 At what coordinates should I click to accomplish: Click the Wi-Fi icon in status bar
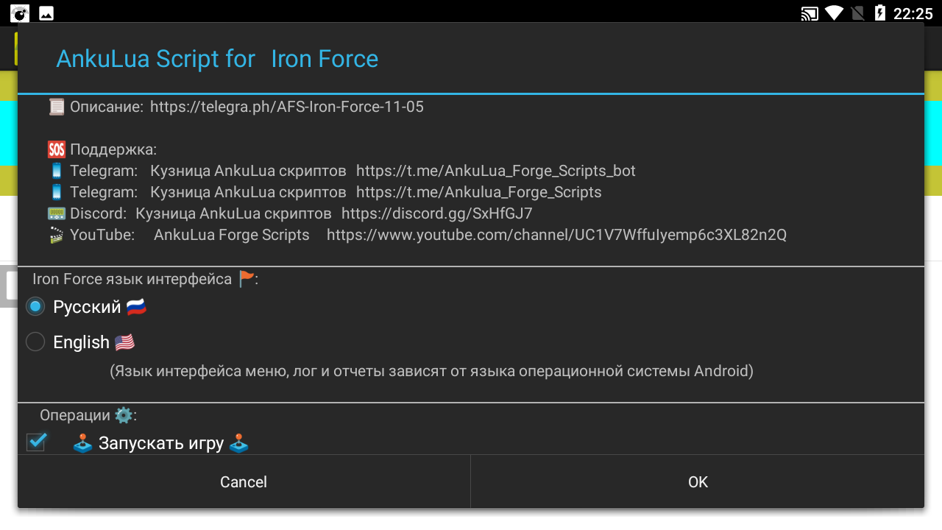pyautogui.click(x=833, y=13)
